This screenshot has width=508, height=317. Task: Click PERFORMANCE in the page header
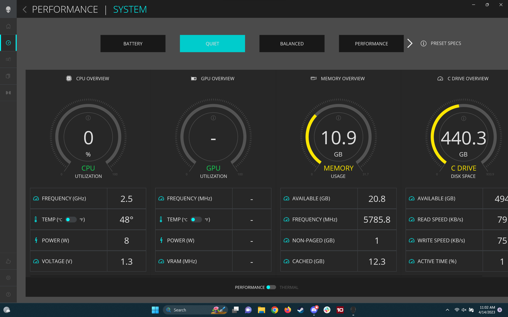(65, 9)
